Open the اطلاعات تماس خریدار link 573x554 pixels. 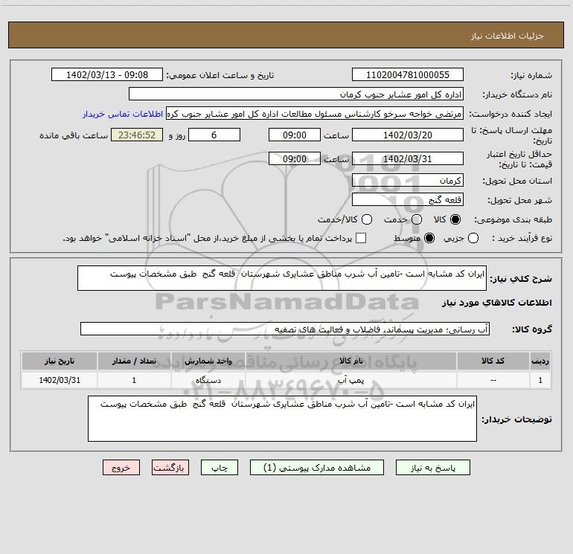(123, 114)
